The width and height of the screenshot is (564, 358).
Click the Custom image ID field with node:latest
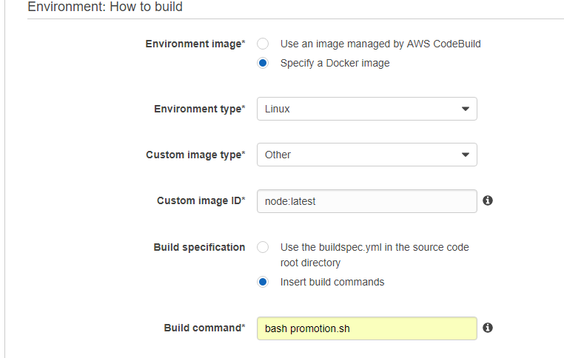tap(367, 201)
